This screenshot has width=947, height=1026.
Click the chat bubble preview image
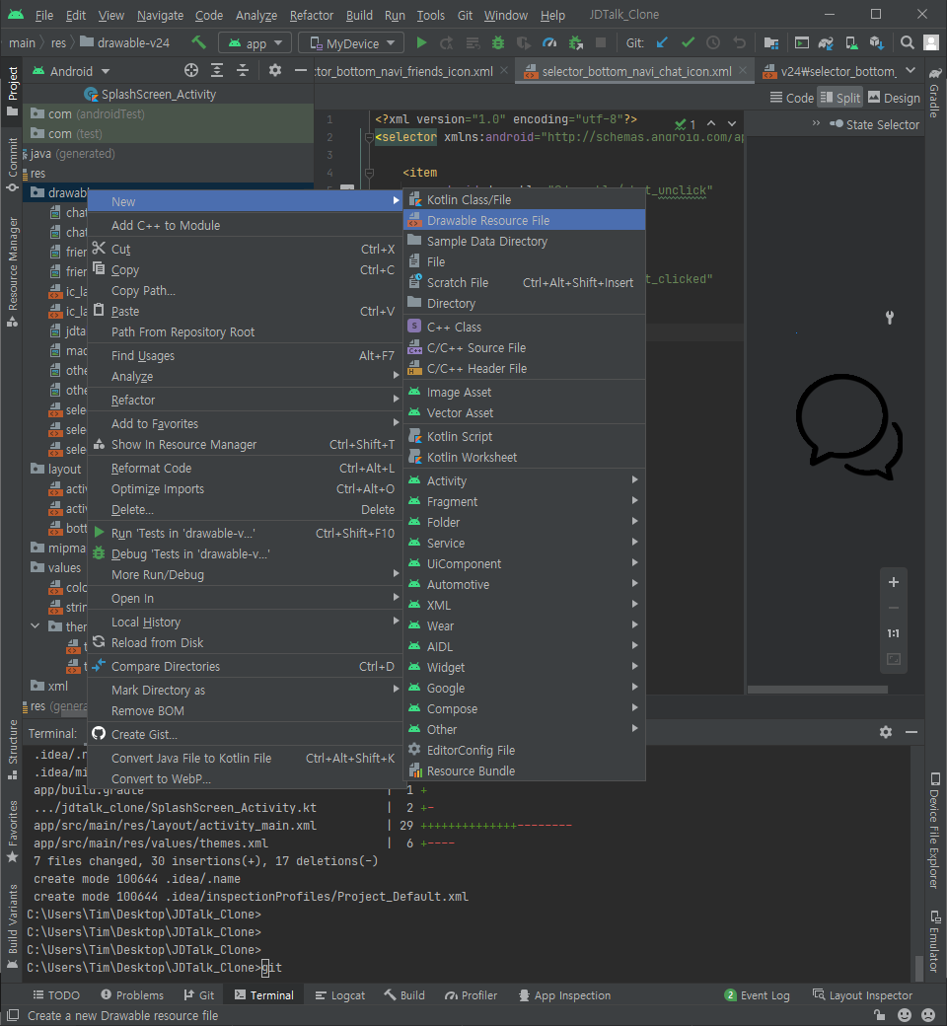[x=848, y=426]
